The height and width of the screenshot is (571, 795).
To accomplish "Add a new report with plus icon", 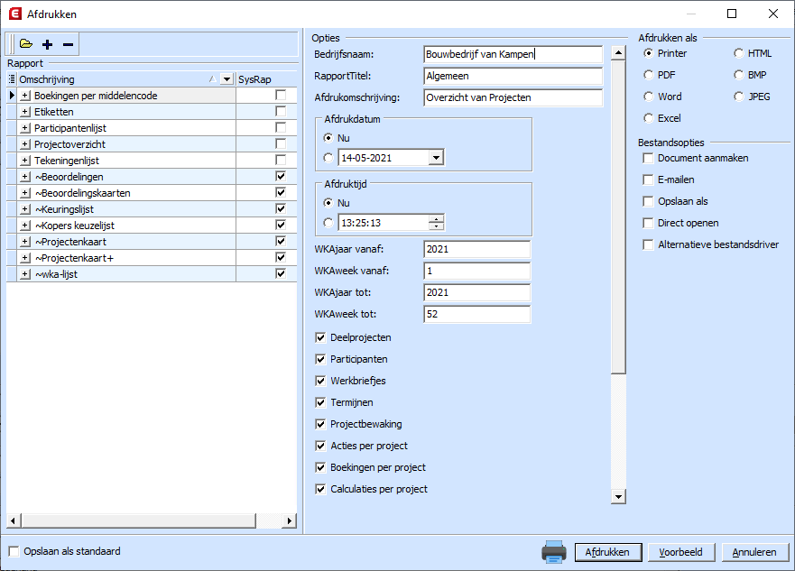I will pos(48,44).
